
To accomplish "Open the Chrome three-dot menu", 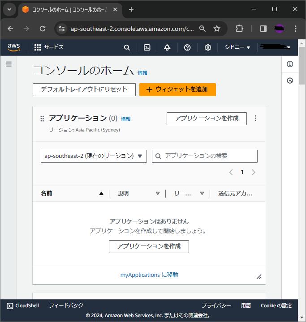I will coord(296,29).
